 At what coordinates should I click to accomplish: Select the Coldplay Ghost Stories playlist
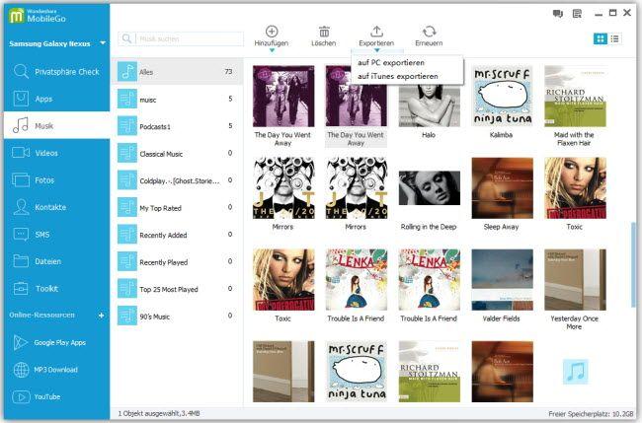pyautogui.click(x=177, y=180)
